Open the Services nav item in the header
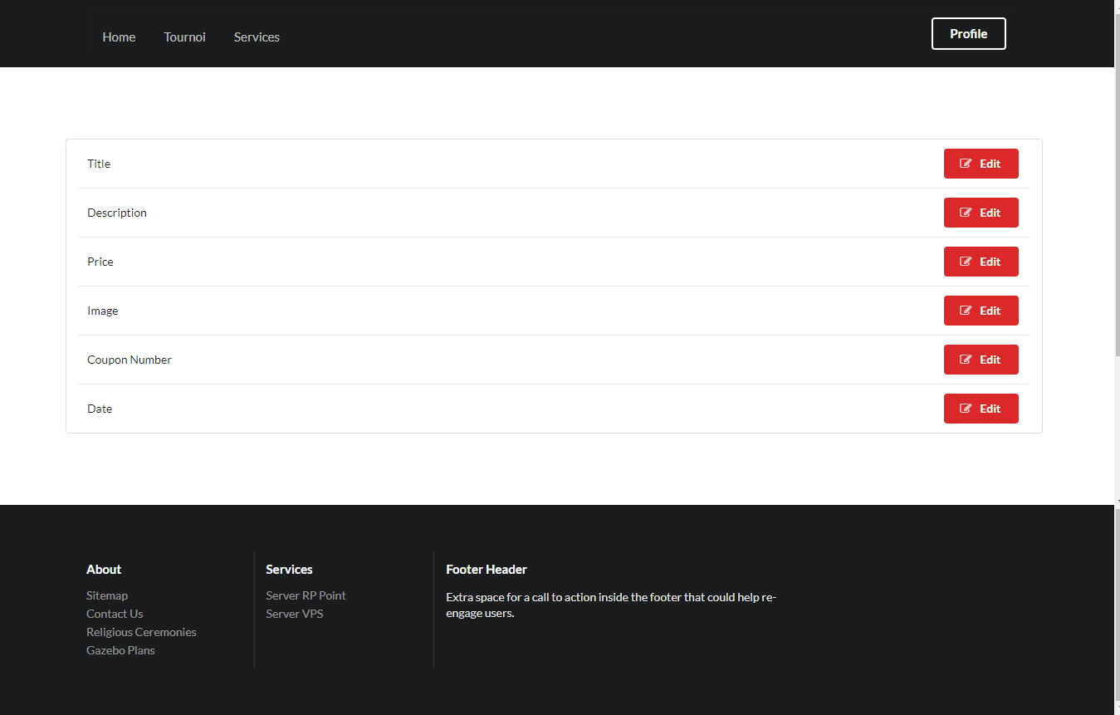This screenshot has height=715, width=1120. coord(257,37)
